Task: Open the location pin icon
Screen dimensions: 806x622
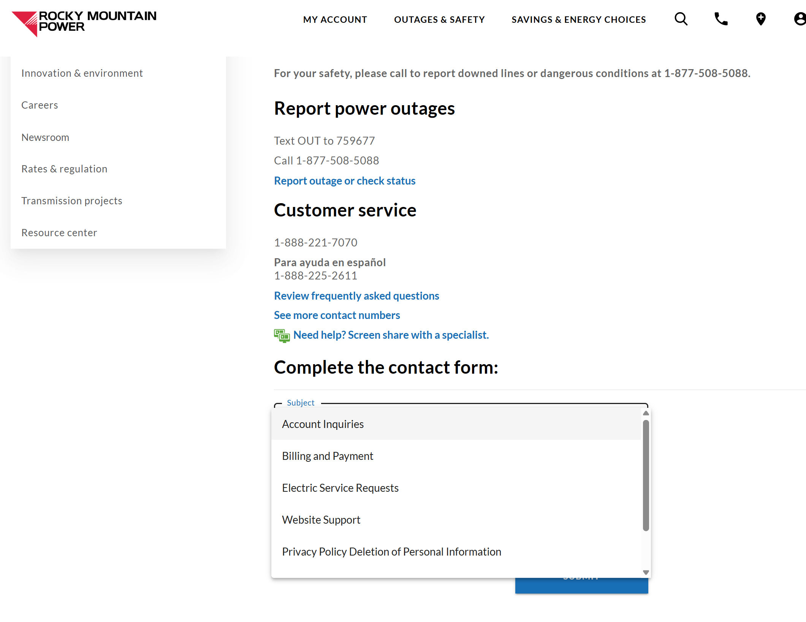Action: (761, 19)
